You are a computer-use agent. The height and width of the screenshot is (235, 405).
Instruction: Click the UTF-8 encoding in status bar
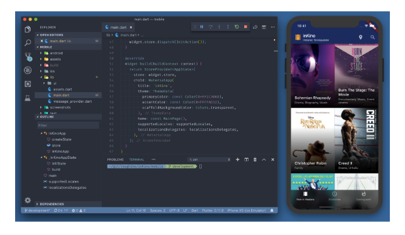click(174, 210)
